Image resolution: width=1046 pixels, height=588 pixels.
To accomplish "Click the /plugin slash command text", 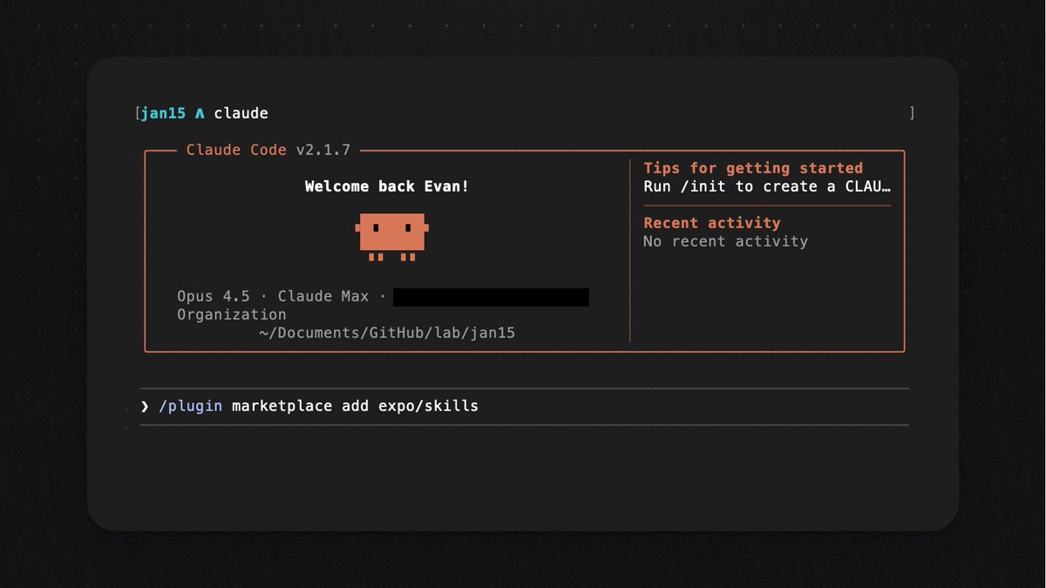I will [191, 407].
